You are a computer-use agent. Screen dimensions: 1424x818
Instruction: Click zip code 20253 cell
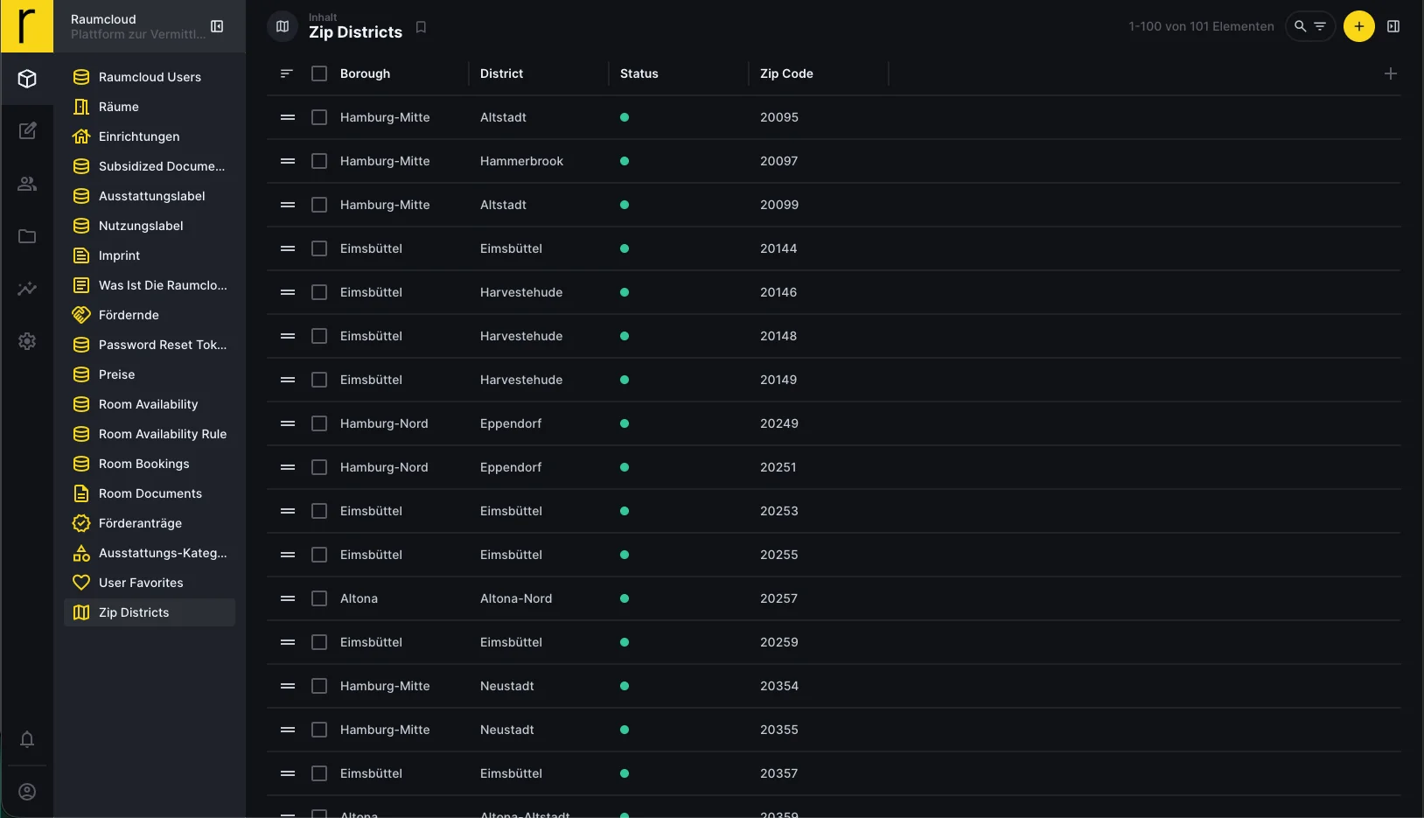tap(778, 511)
